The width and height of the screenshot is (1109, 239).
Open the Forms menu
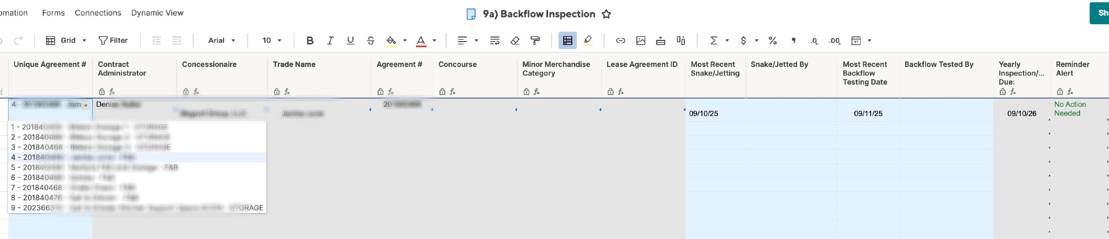coord(53,13)
